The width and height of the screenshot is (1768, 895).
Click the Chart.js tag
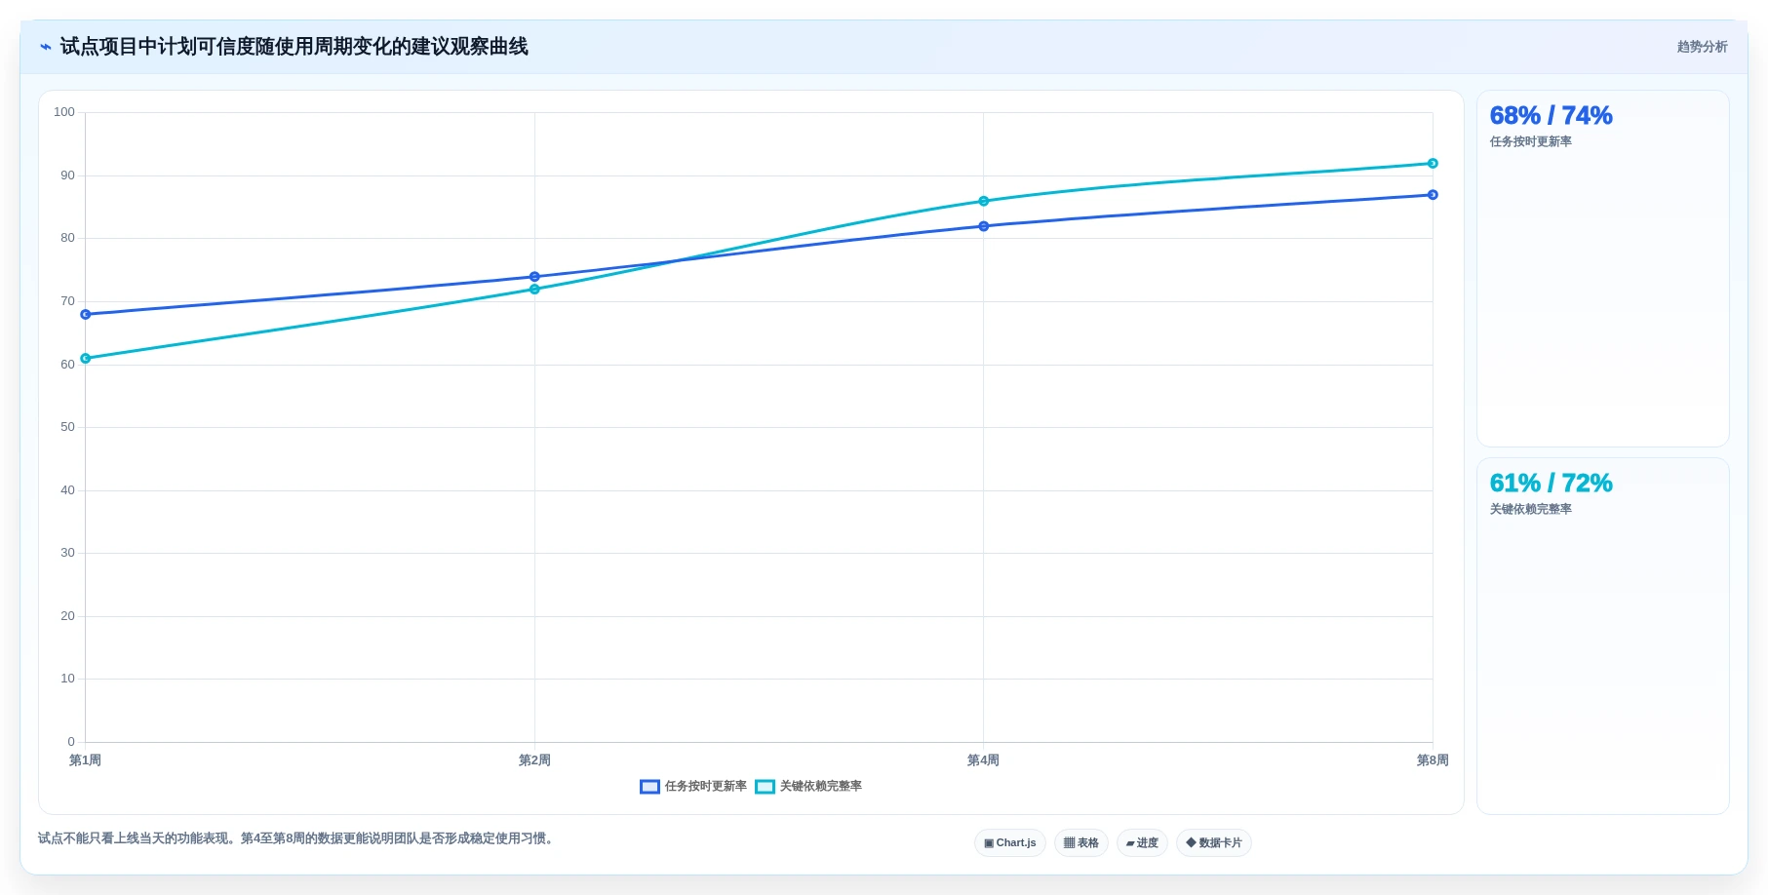(1010, 843)
